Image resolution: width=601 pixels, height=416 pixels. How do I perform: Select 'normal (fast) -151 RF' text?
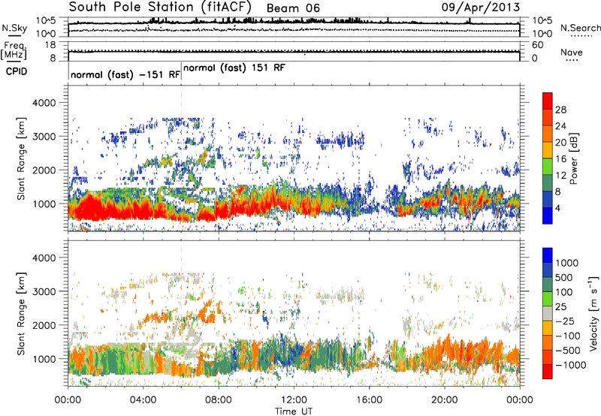point(125,74)
